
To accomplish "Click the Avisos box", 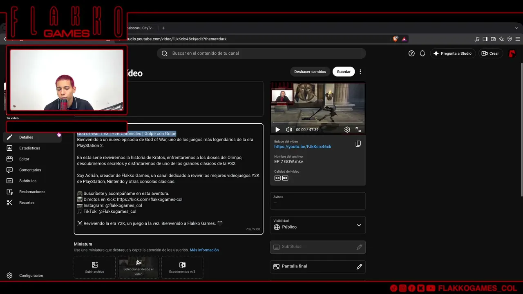I will click(318, 201).
